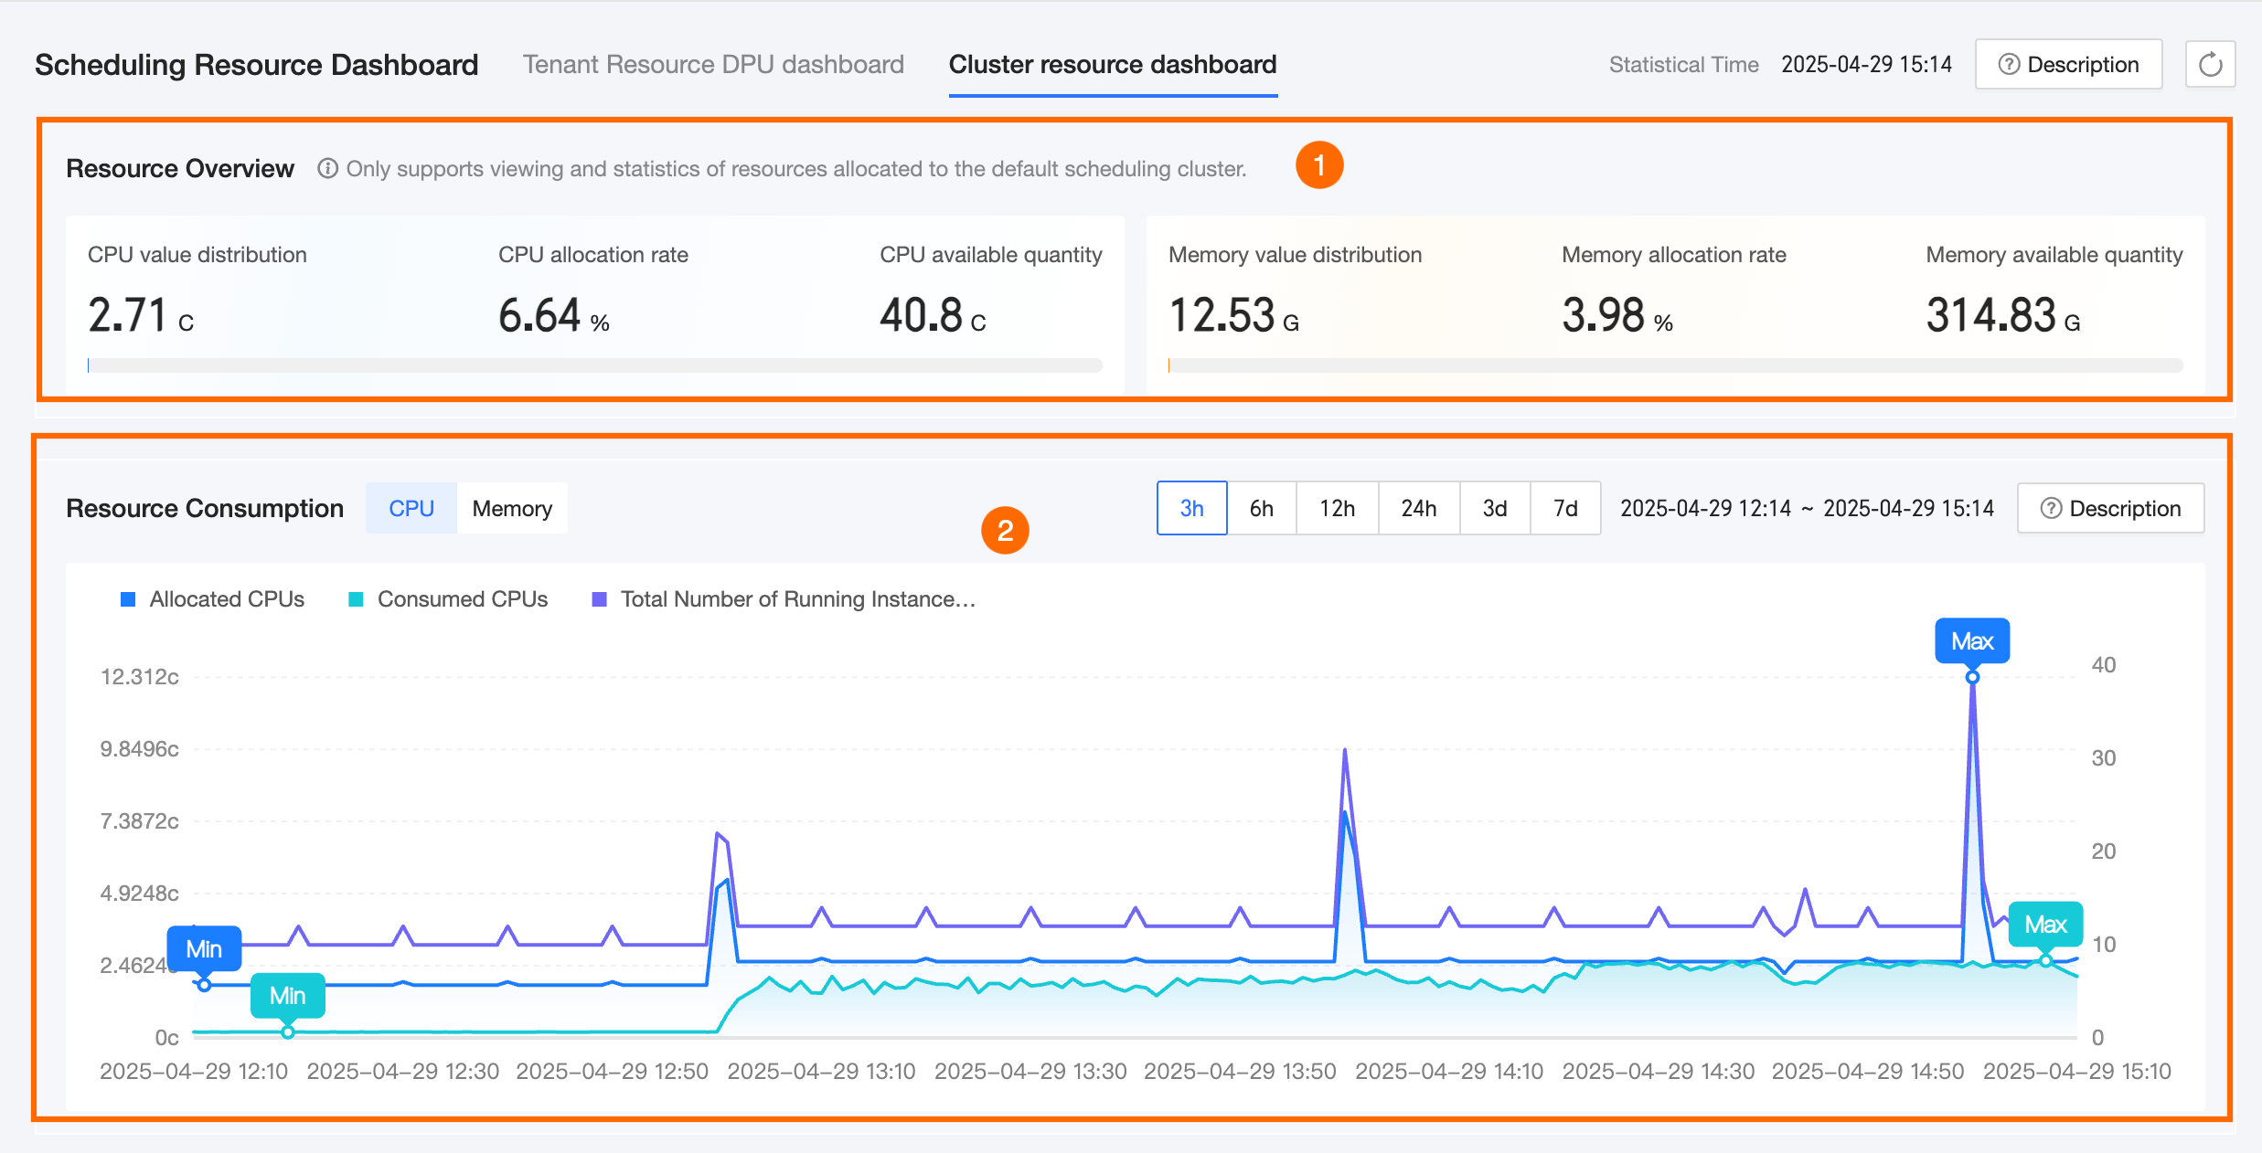This screenshot has width=2262, height=1153.
Task: Click the 3.98 % memory allocation rate
Action: click(x=1617, y=315)
